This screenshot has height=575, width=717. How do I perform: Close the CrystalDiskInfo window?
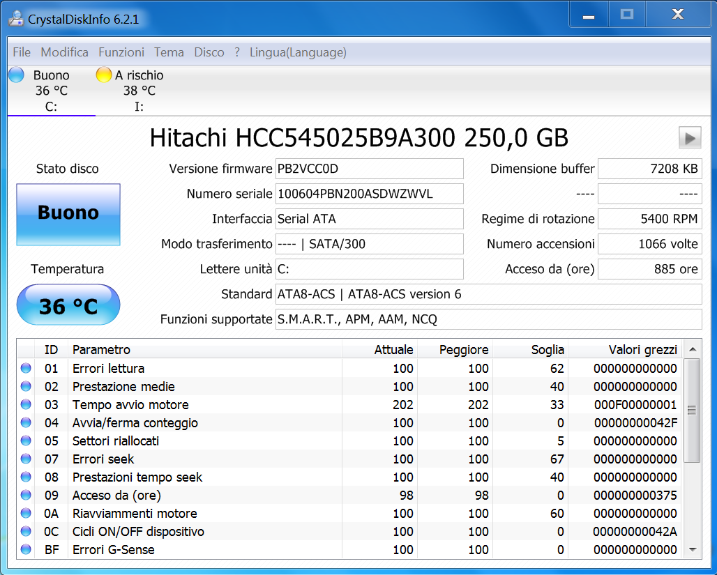(678, 15)
